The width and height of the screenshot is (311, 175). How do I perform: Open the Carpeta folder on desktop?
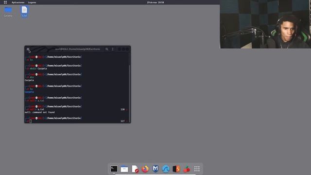click(x=8, y=12)
